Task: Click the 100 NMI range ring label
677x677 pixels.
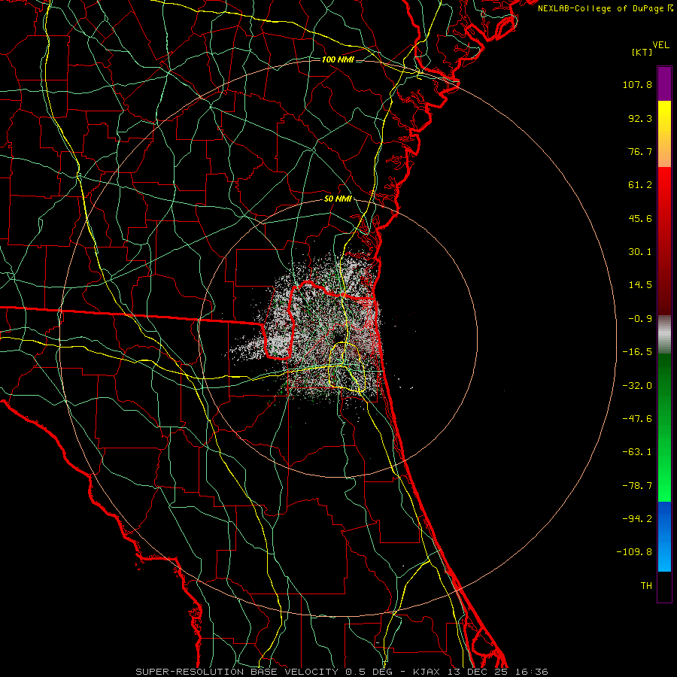Action: (x=338, y=59)
